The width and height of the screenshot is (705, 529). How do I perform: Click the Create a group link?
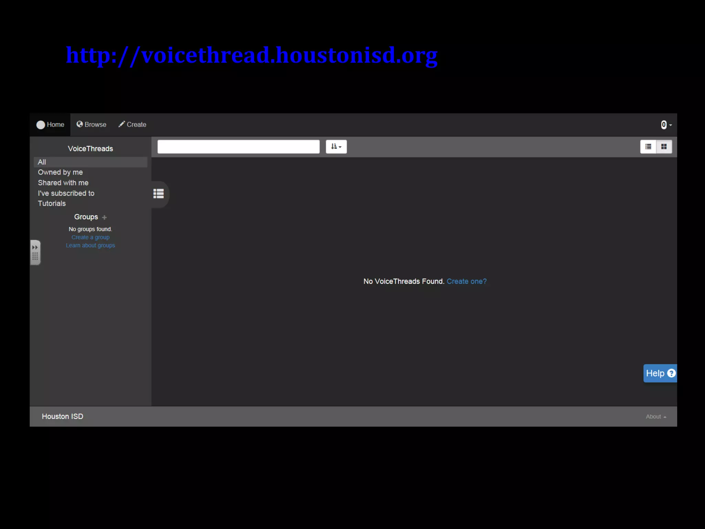tap(91, 237)
